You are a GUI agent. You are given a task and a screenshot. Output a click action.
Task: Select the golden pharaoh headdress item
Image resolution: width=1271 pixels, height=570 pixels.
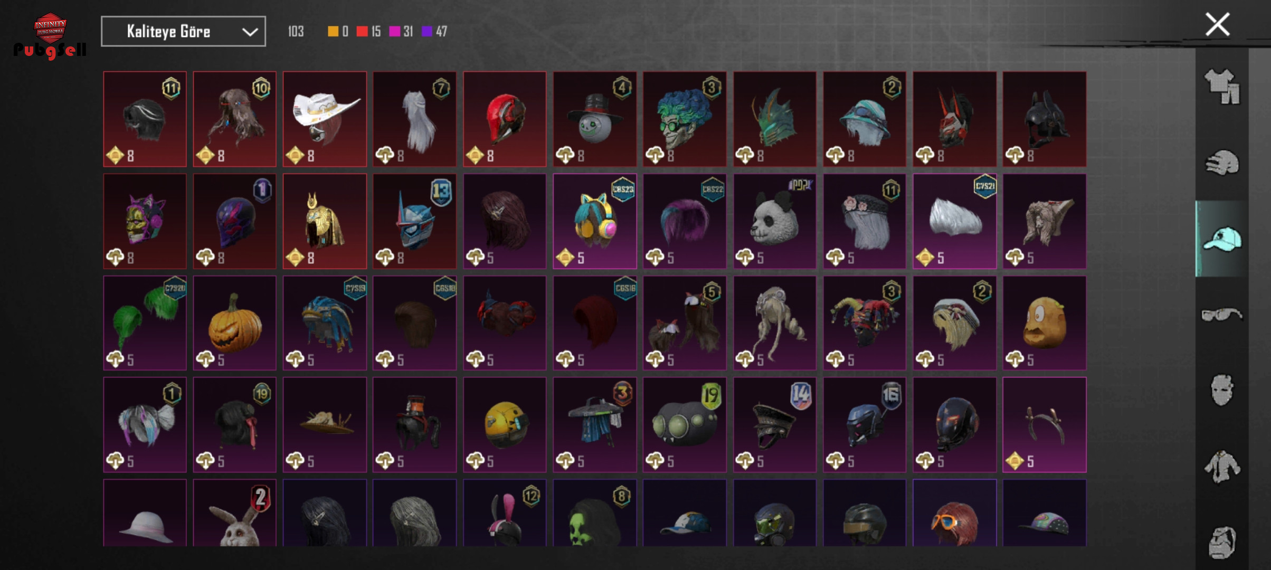point(325,221)
